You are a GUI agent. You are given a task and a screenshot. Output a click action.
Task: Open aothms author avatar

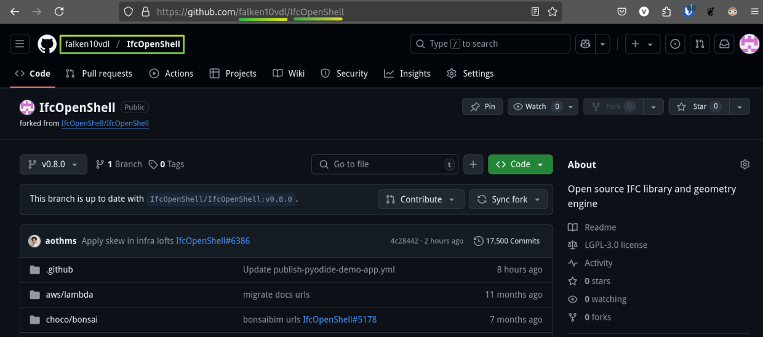(x=34, y=241)
